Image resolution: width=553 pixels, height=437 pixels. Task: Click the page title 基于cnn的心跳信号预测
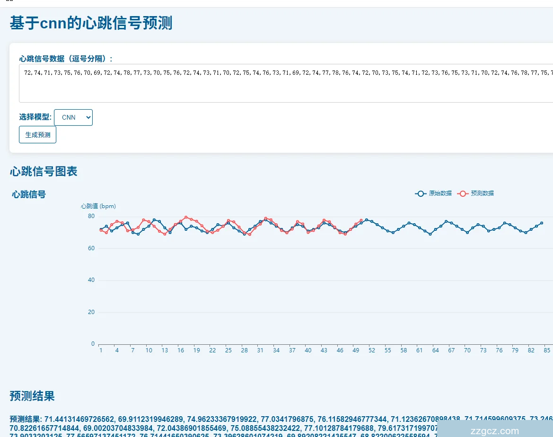point(91,23)
